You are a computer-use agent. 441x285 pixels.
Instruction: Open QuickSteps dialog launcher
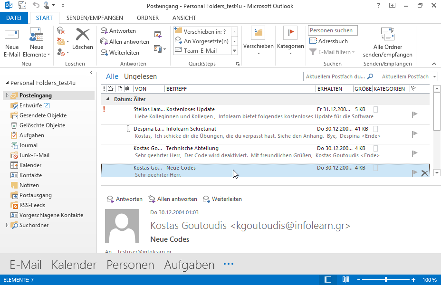point(238,64)
